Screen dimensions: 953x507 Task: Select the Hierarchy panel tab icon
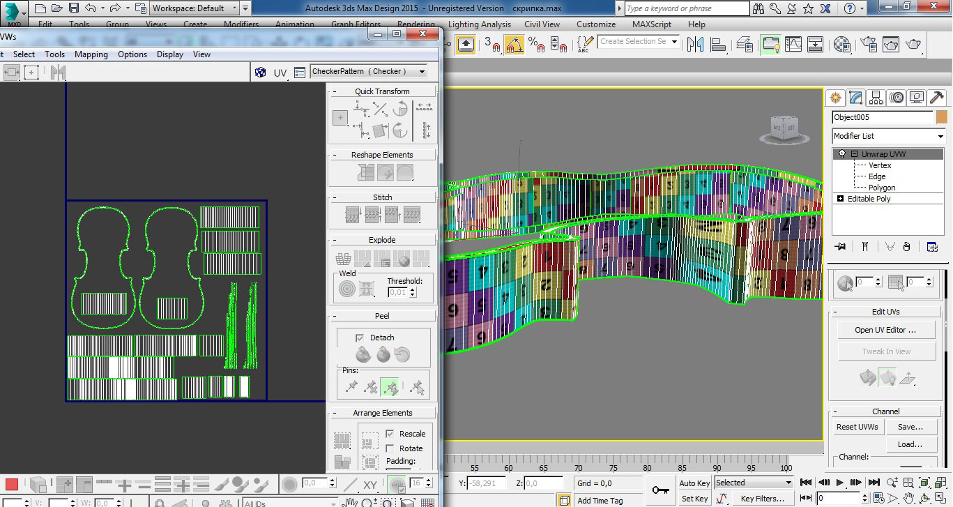pyautogui.click(x=876, y=98)
